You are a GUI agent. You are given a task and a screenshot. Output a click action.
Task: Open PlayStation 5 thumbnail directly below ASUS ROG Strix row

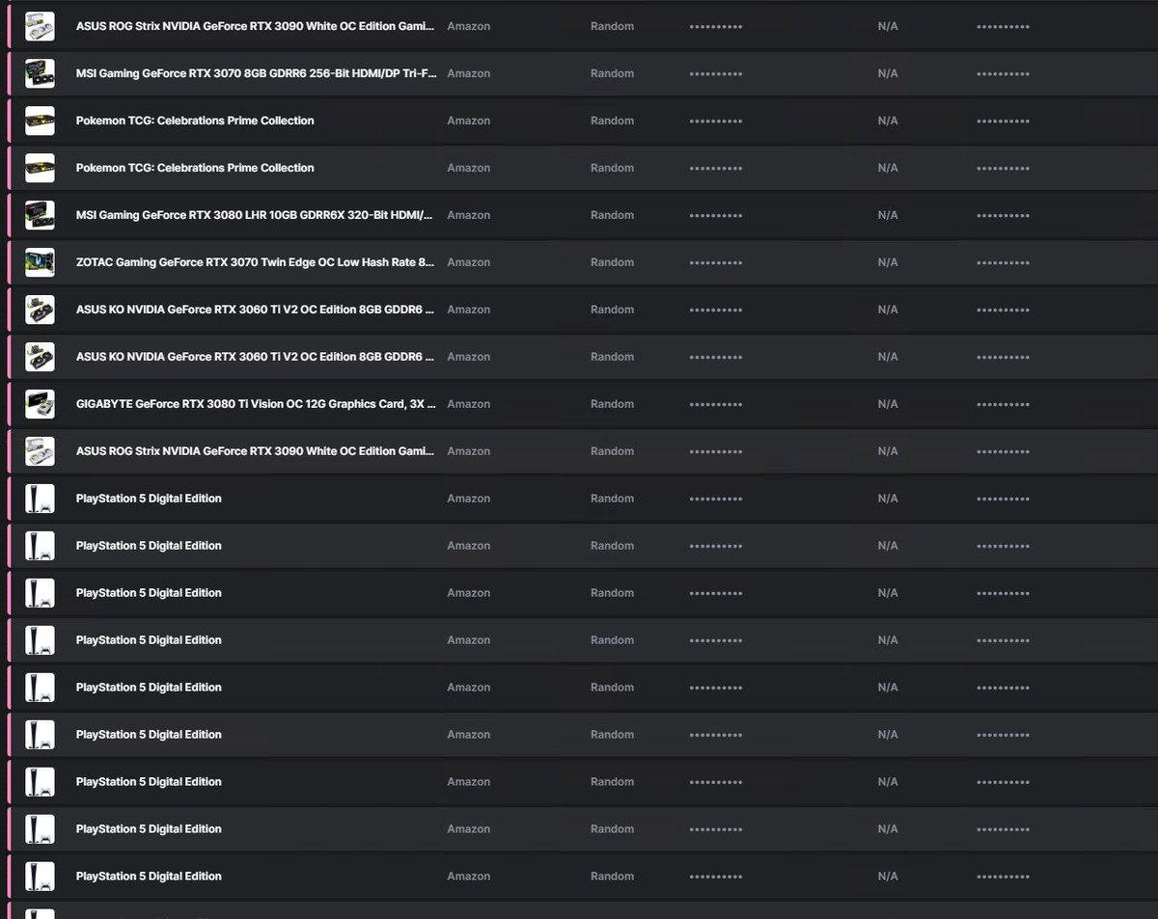[40, 499]
